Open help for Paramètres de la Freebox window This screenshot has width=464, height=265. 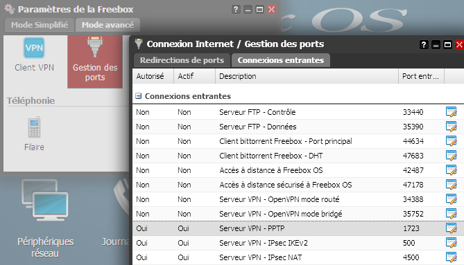point(236,10)
